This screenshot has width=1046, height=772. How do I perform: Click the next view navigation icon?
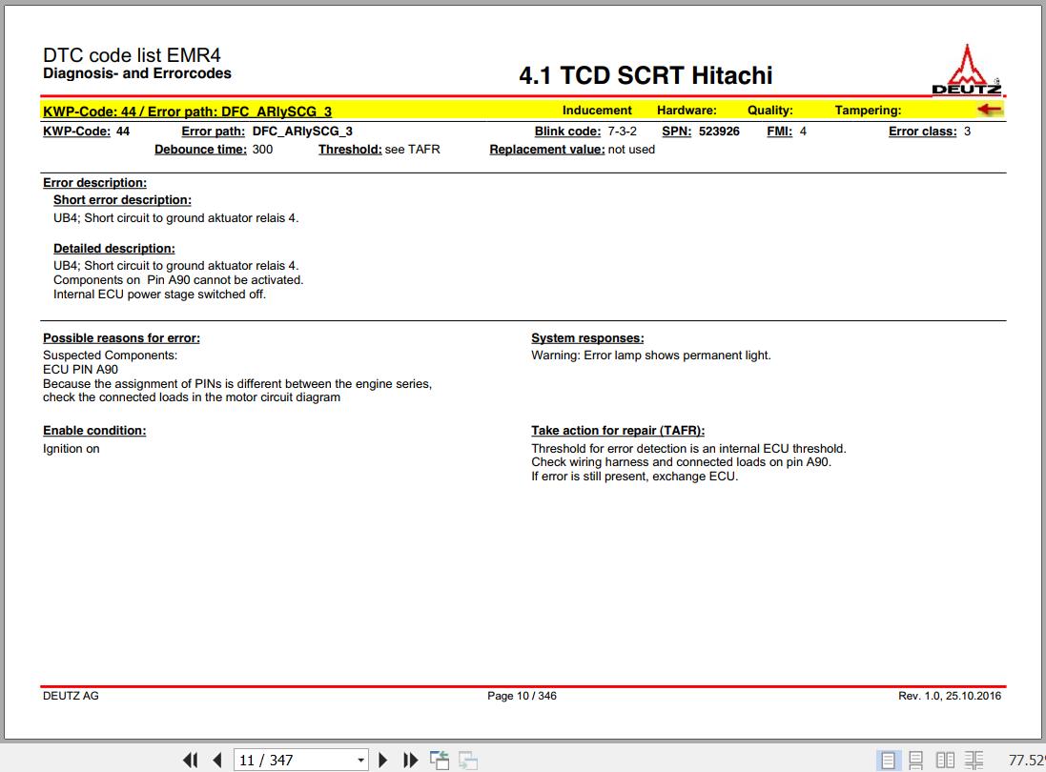468,760
